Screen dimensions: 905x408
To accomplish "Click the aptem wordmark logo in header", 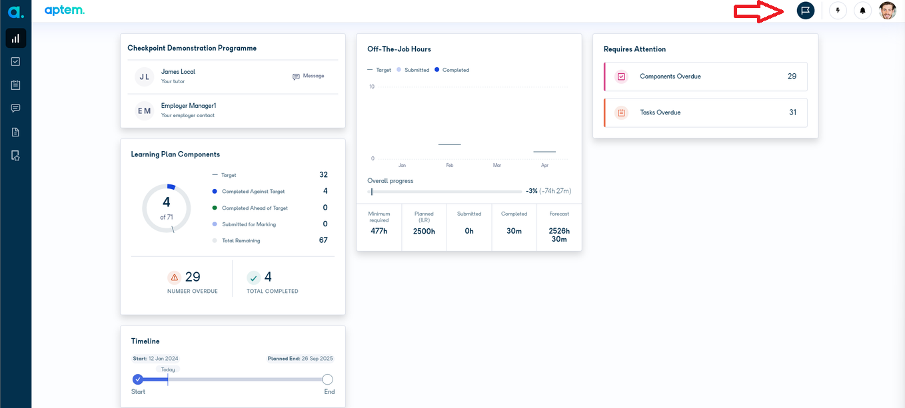I will pyautogui.click(x=64, y=11).
